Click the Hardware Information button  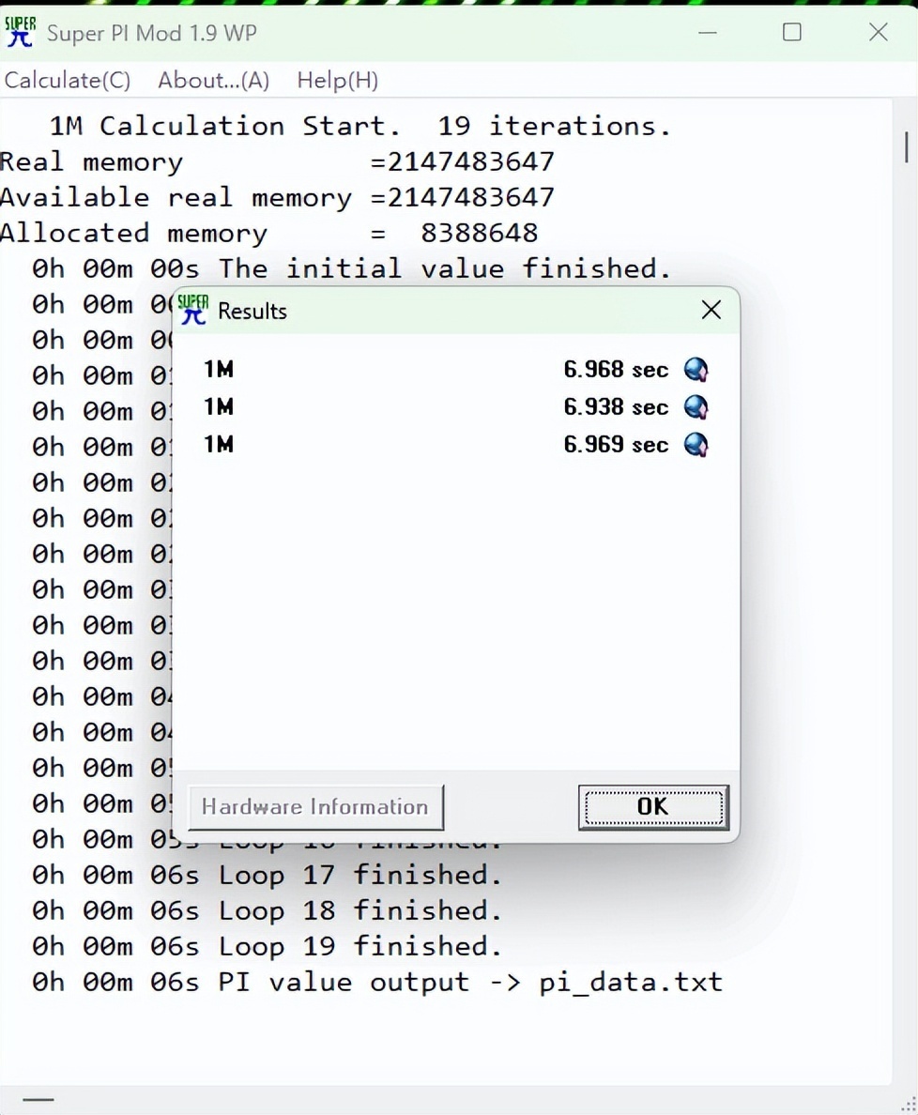pos(315,807)
